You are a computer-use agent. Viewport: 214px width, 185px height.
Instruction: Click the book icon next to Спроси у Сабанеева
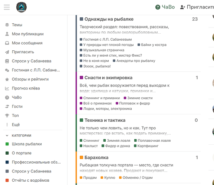pos(7,61)
